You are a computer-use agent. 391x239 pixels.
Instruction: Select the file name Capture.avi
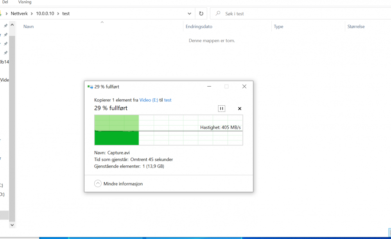(118, 153)
